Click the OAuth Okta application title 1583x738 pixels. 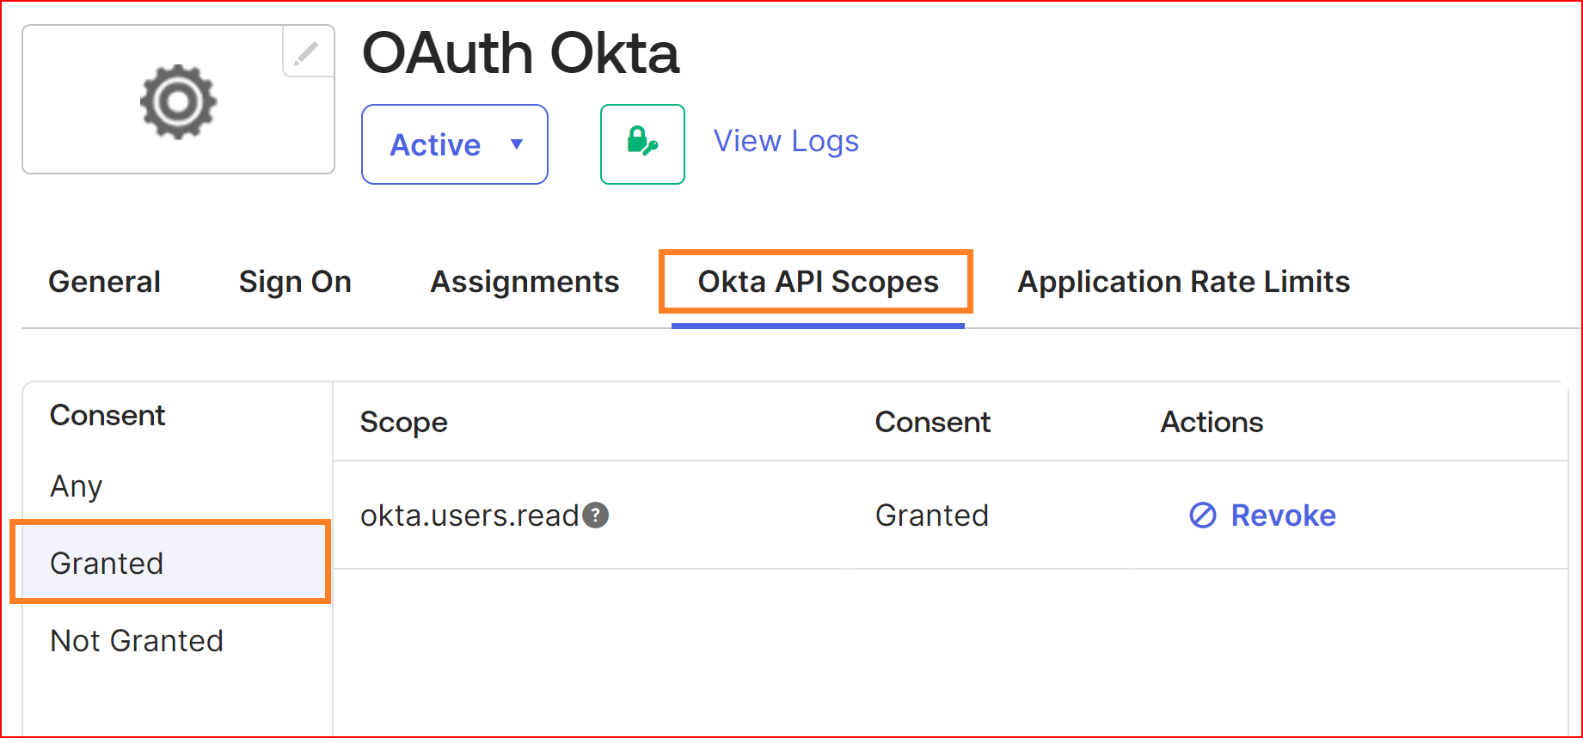[520, 53]
